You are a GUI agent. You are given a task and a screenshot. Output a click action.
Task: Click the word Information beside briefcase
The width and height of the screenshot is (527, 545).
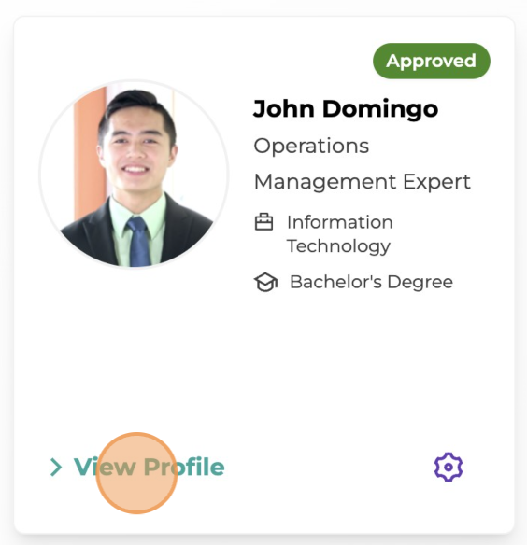[x=340, y=222]
